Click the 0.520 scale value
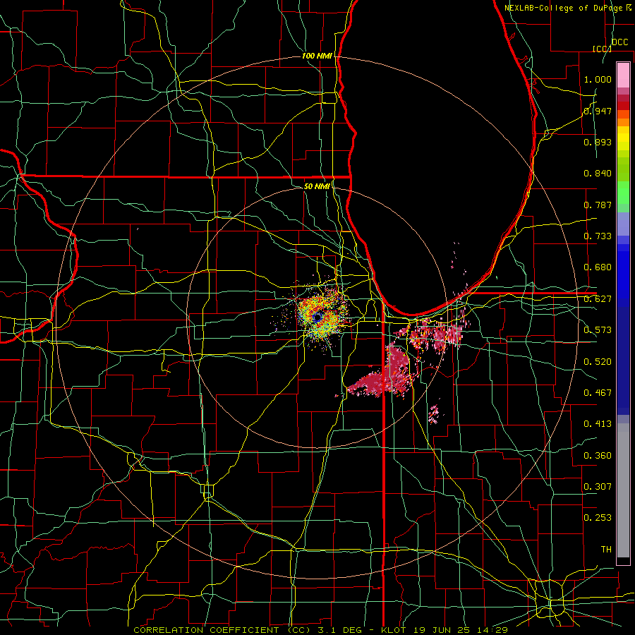The width and height of the screenshot is (635, 635). [x=598, y=362]
